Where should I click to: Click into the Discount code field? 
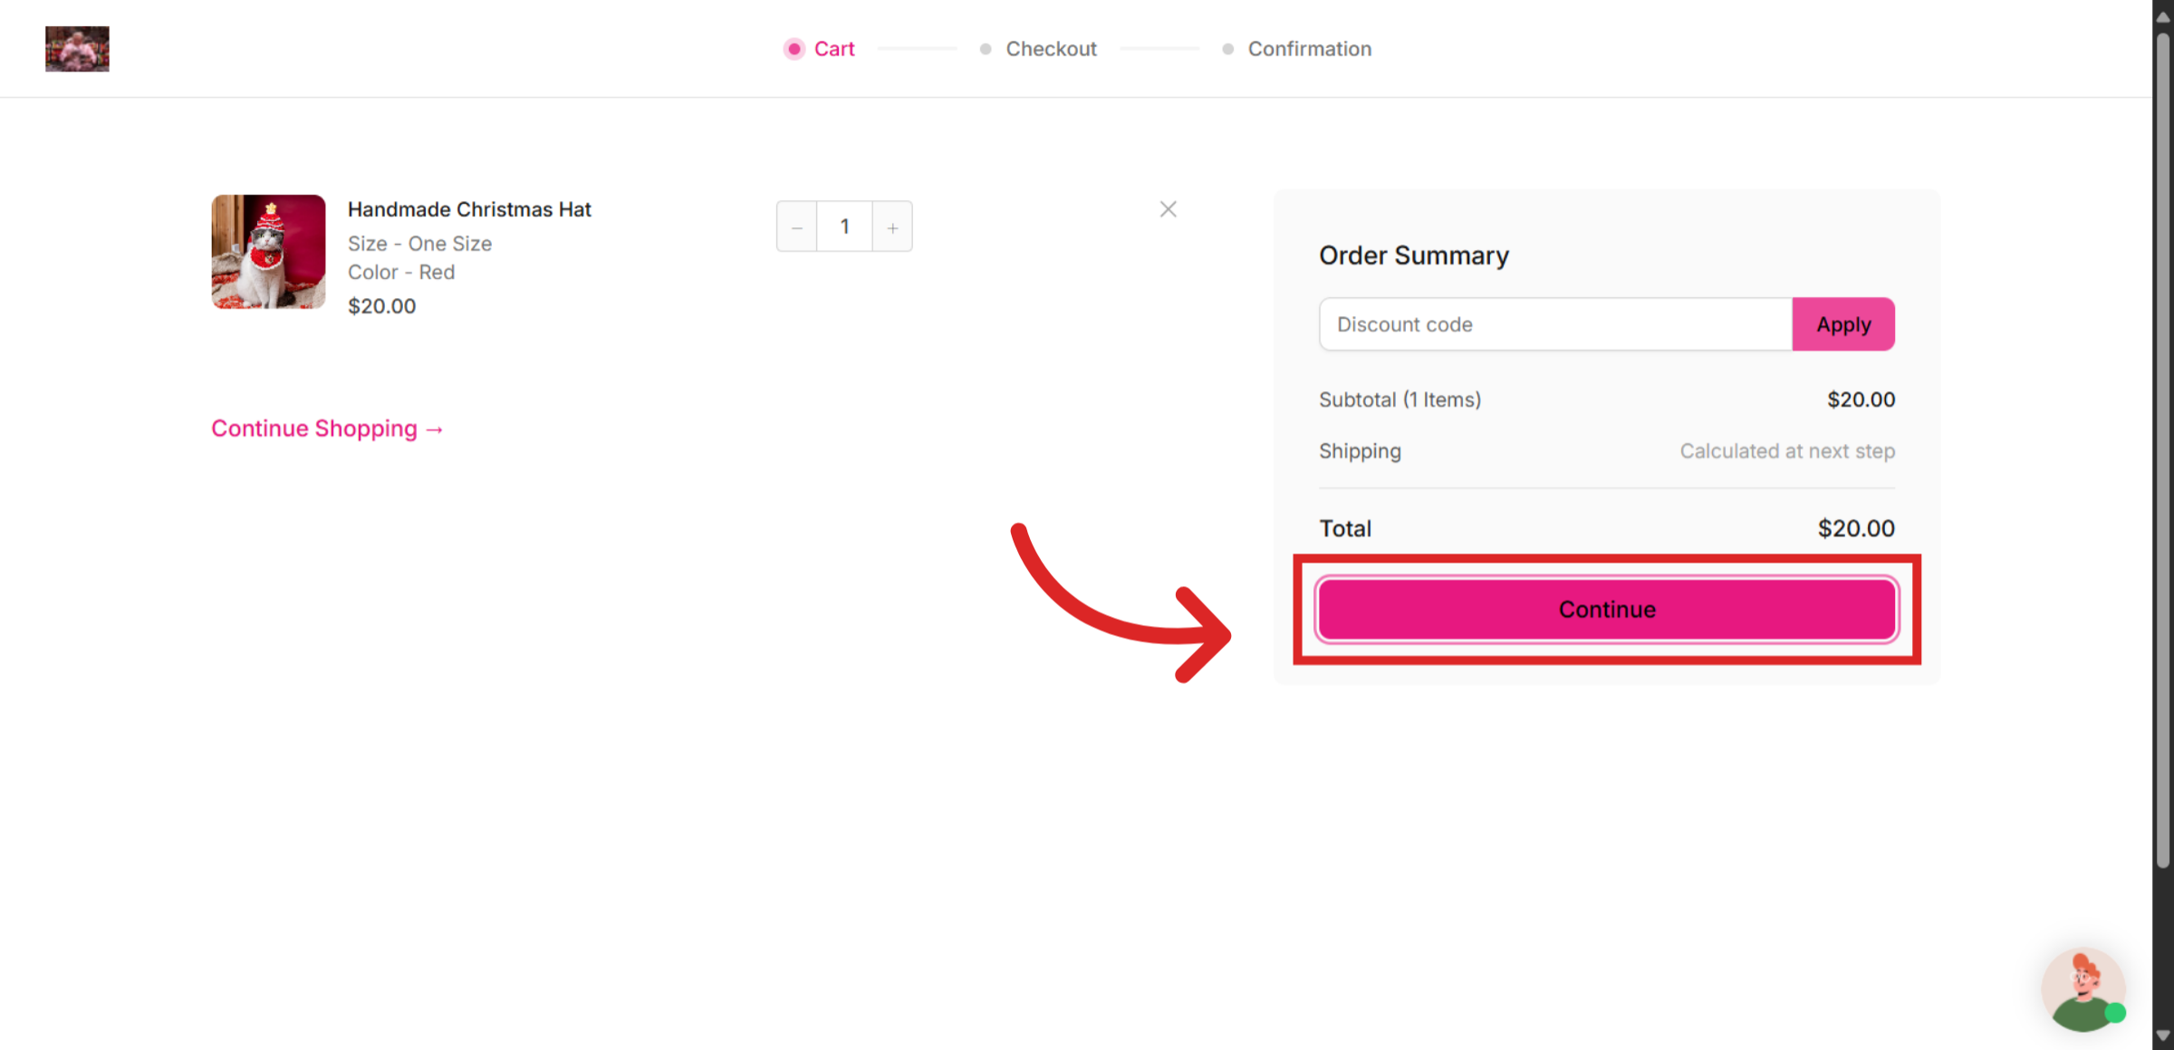[x=1555, y=324]
